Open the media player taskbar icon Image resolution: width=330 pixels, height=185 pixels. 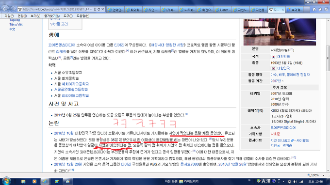point(34,182)
